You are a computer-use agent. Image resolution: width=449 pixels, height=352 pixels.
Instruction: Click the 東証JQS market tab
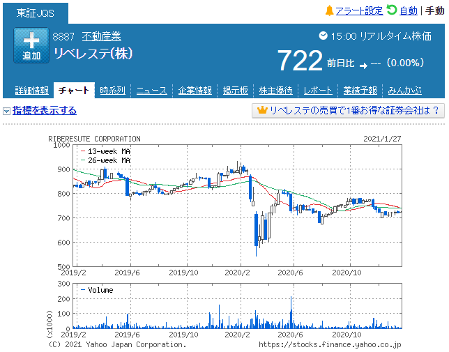[36, 13]
